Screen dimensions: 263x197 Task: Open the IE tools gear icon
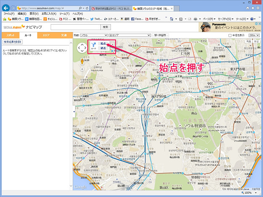click(258, 8)
